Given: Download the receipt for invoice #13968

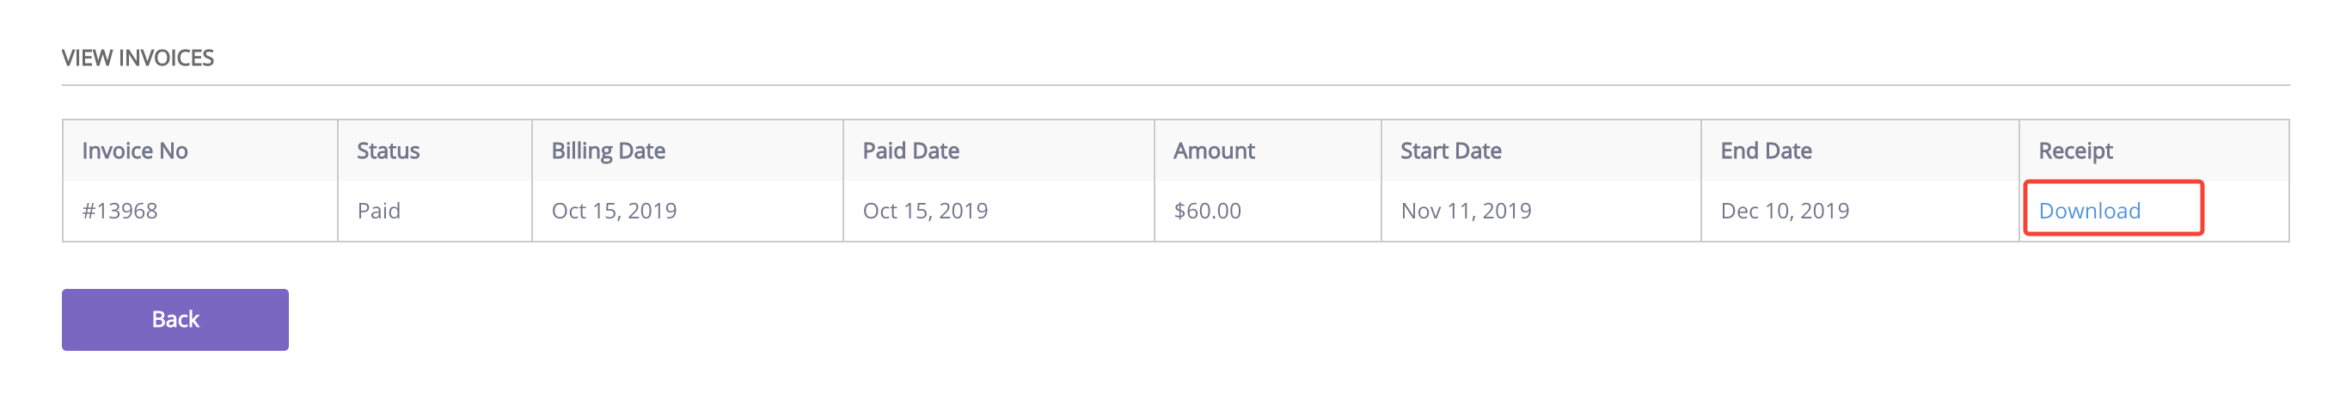Looking at the screenshot, I should [2088, 211].
